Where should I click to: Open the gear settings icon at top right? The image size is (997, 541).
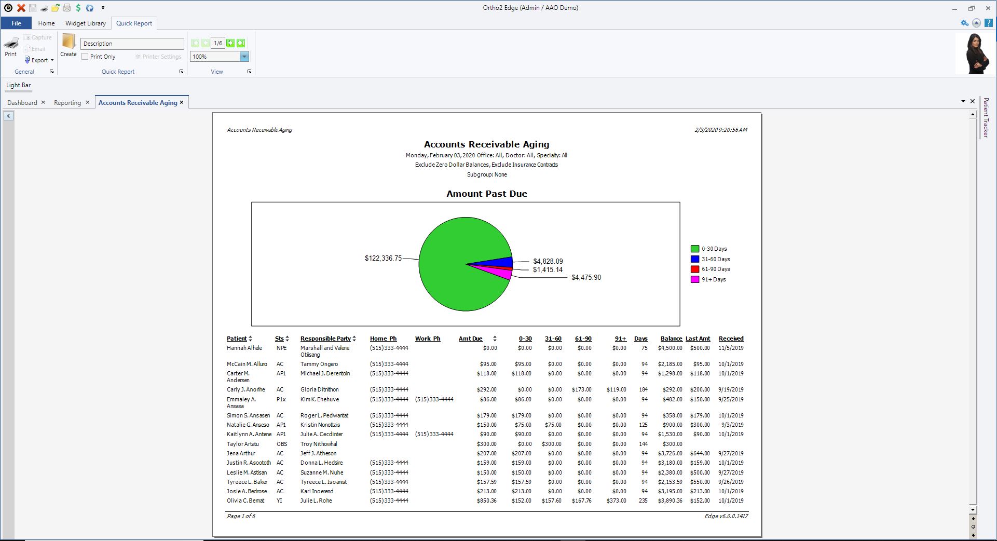pos(964,23)
